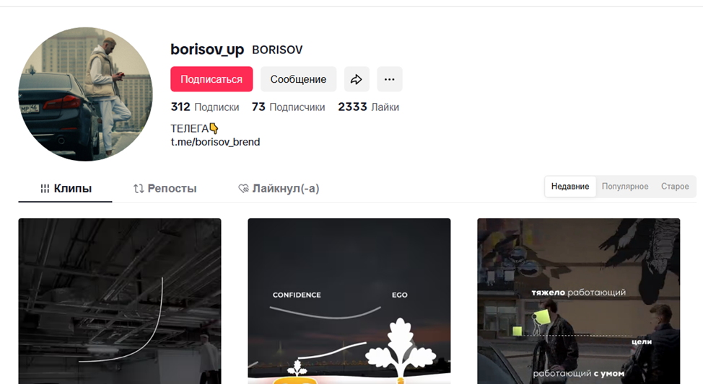Switch sorting to Старое
Viewport: 703px width, 384px height.
(x=675, y=186)
